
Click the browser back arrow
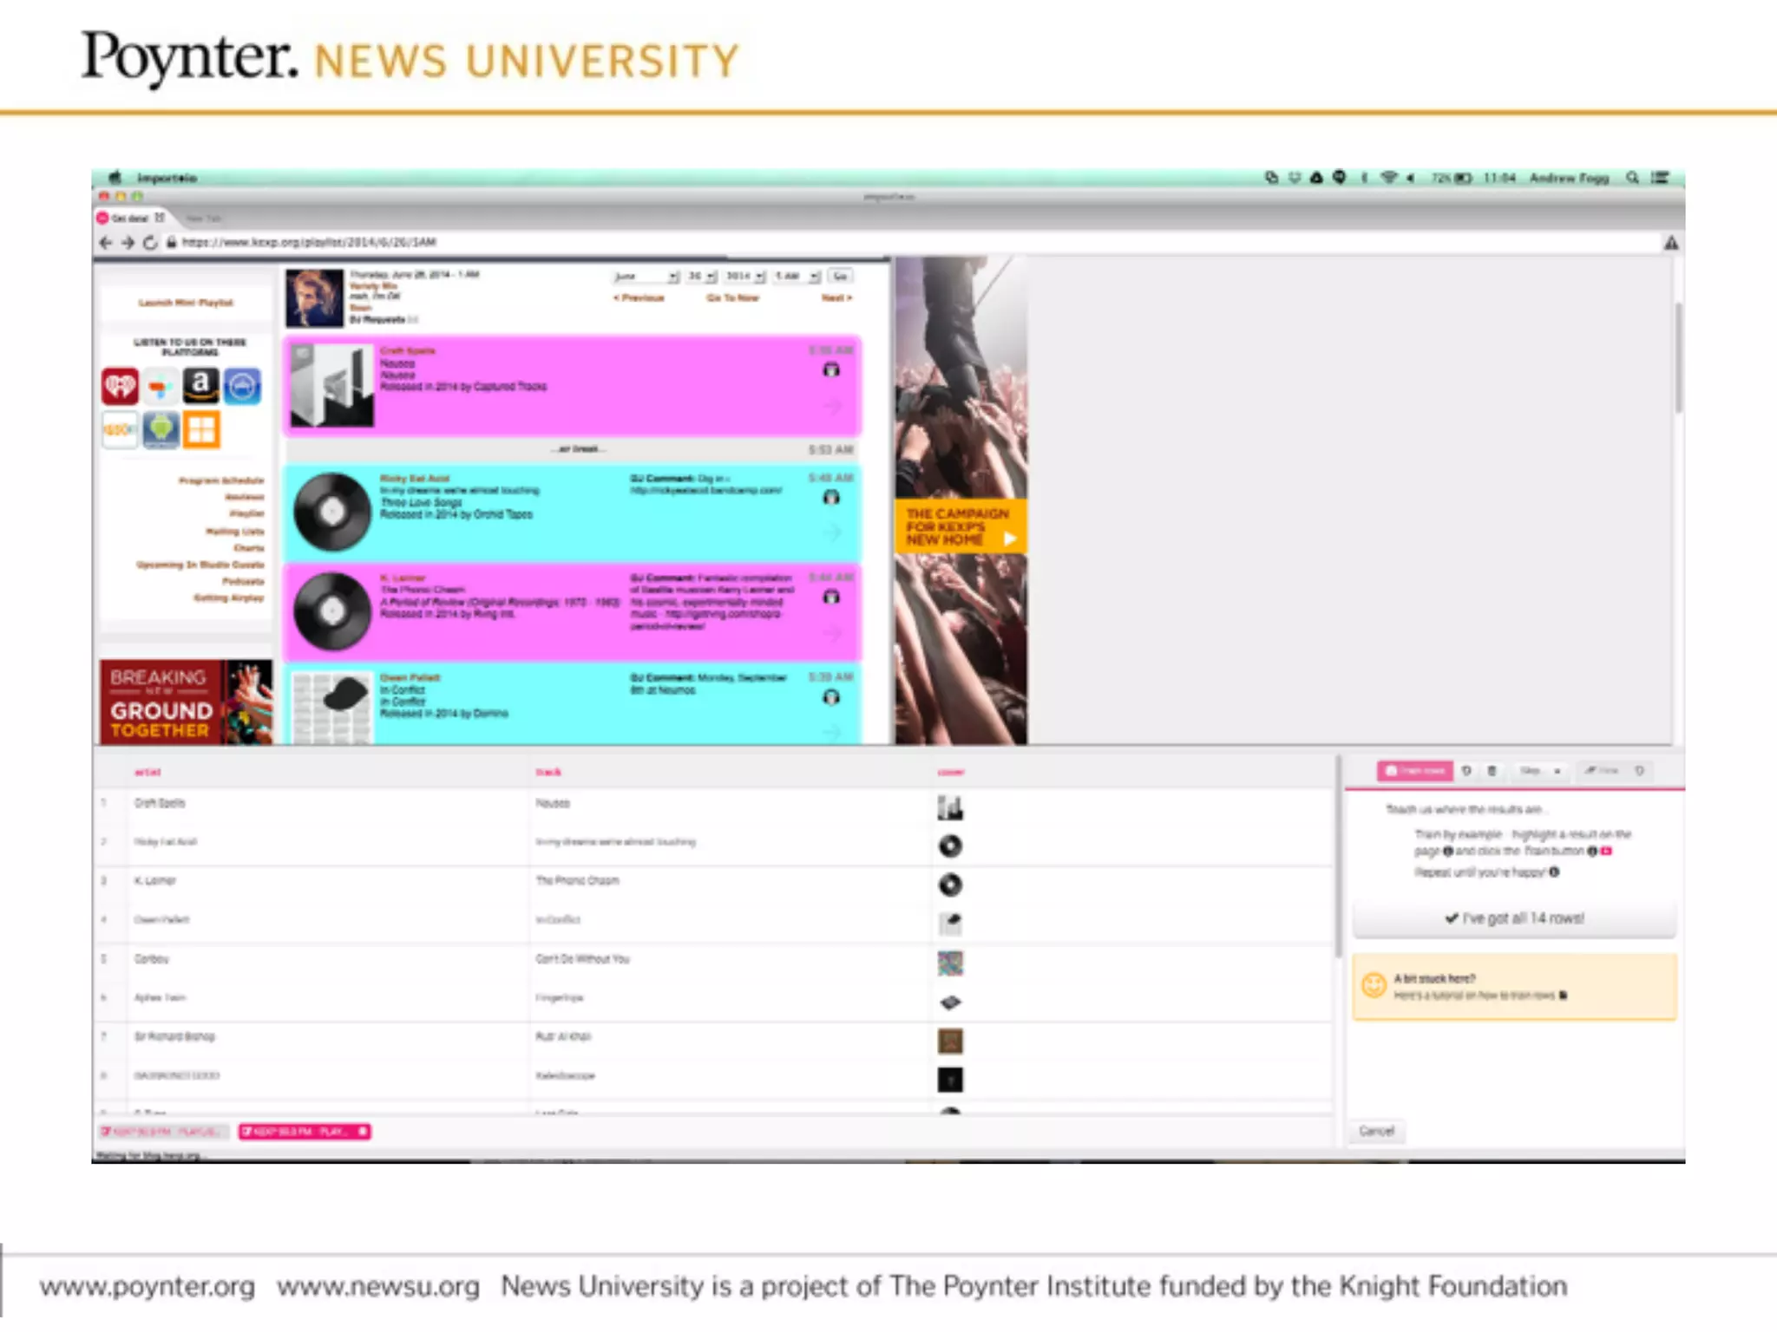[106, 243]
